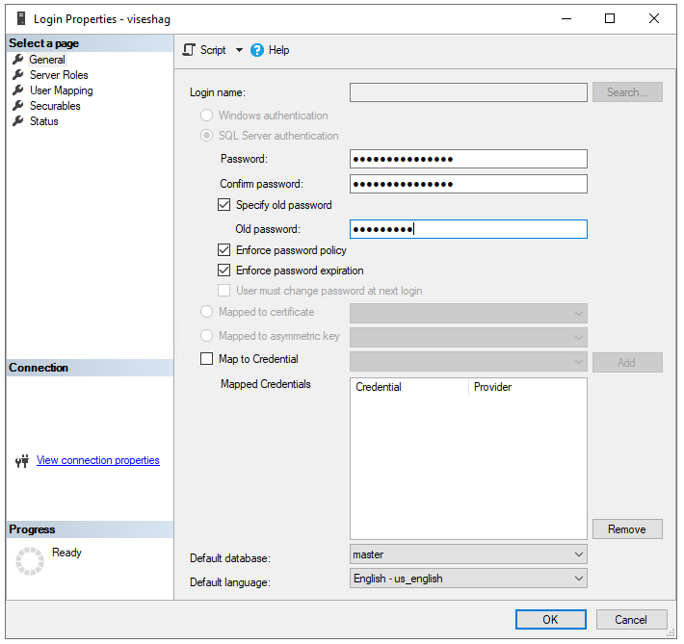This screenshot has height=644, width=684.
Task: Uncheck Specify old password
Action: pos(224,204)
